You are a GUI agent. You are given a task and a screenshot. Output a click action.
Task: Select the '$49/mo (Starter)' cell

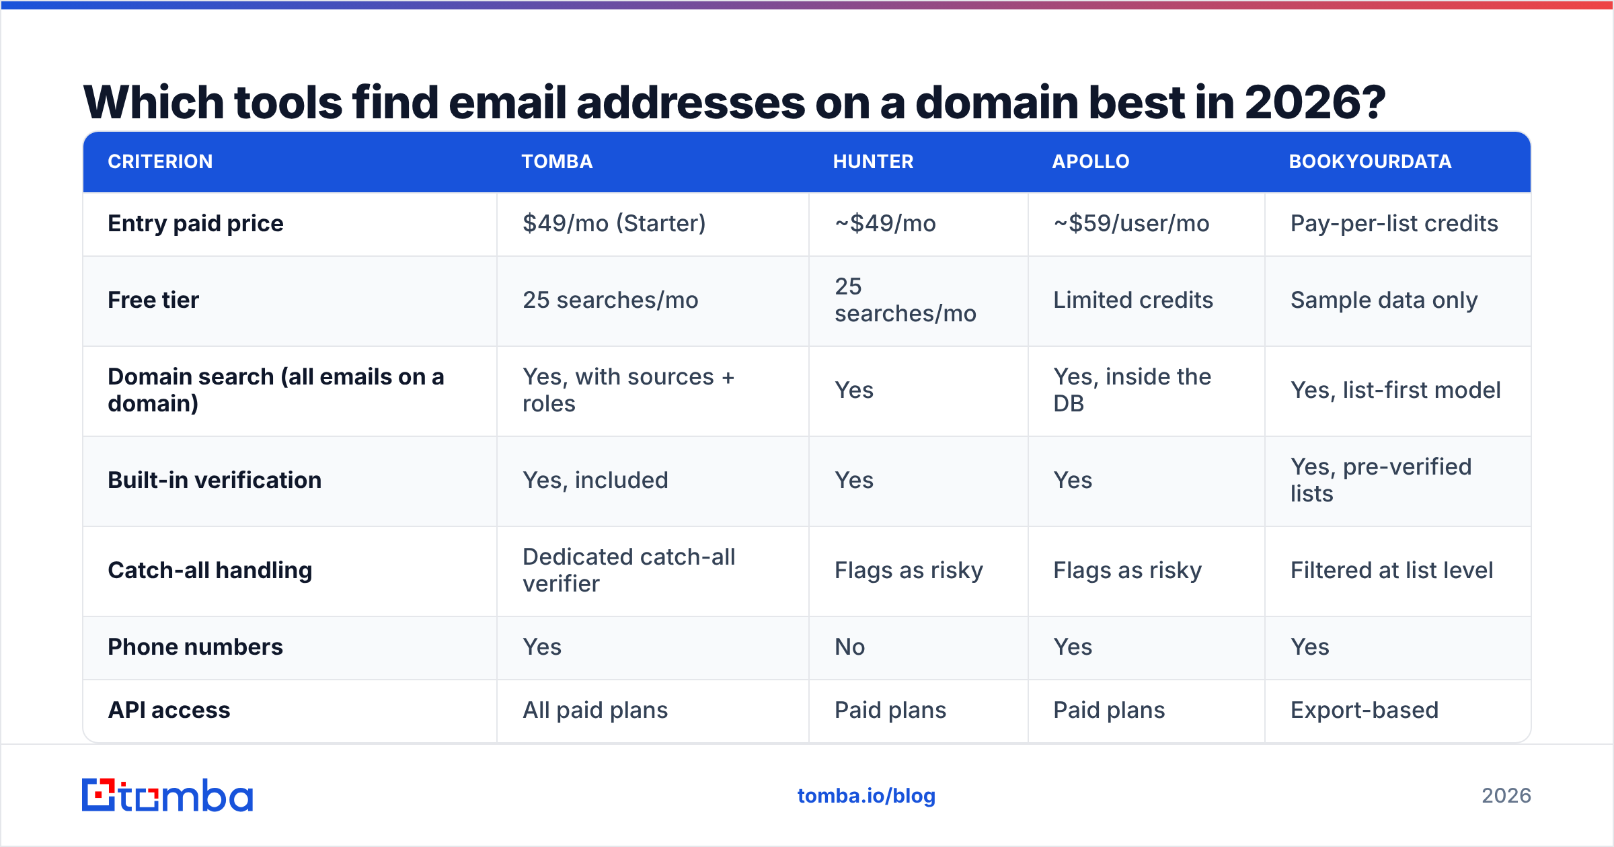coord(614,223)
